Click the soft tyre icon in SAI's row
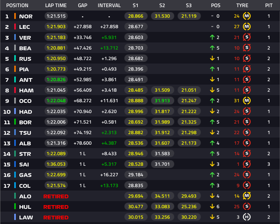This screenshot has height=224, width=280. (247, 164)
